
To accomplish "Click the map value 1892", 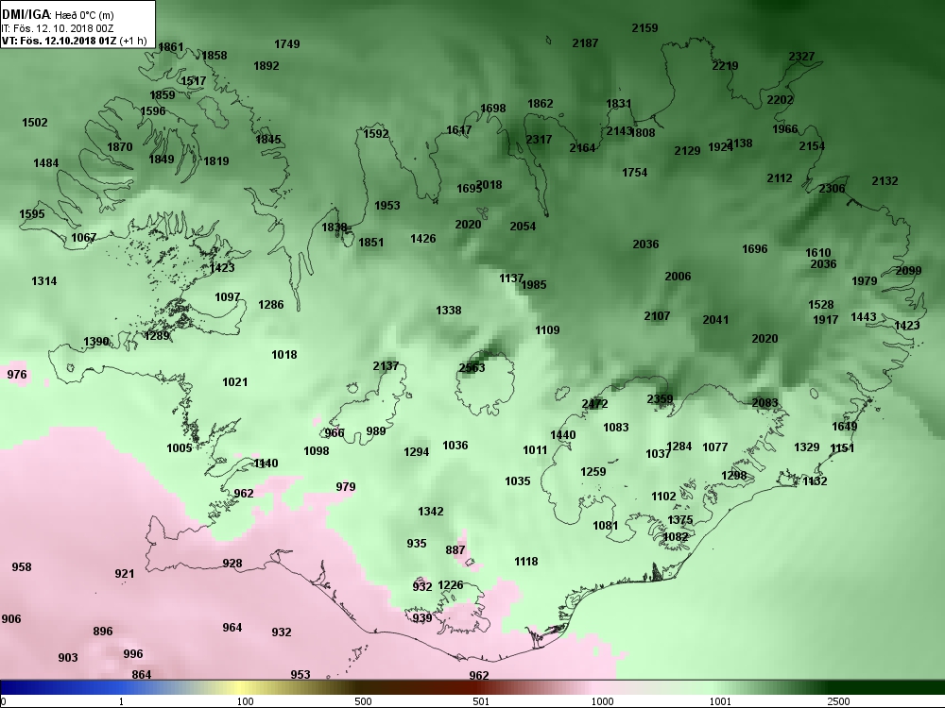I will pyautogui.click(x=266, y=66).
